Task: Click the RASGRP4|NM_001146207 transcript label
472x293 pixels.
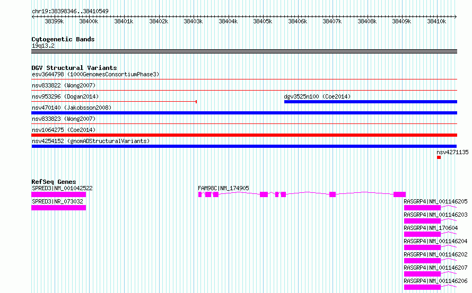Action: [435, 268]
